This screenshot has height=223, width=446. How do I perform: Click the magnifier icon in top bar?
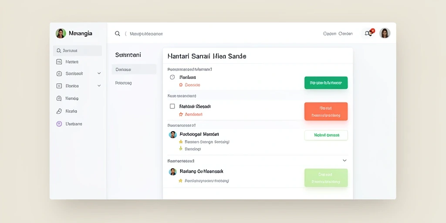[x=117, y=34]
